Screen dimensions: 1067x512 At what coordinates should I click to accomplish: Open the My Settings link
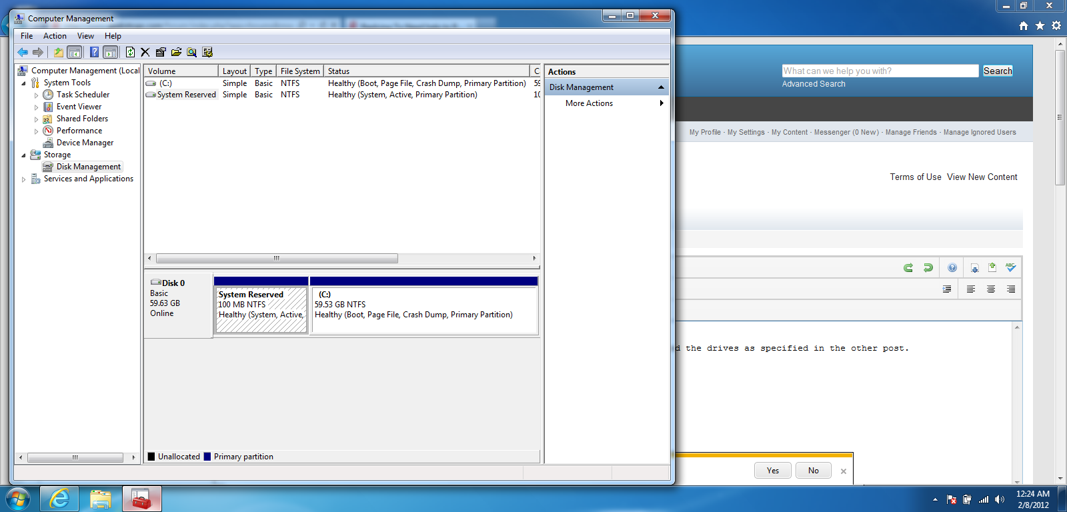tap(746, 132)
